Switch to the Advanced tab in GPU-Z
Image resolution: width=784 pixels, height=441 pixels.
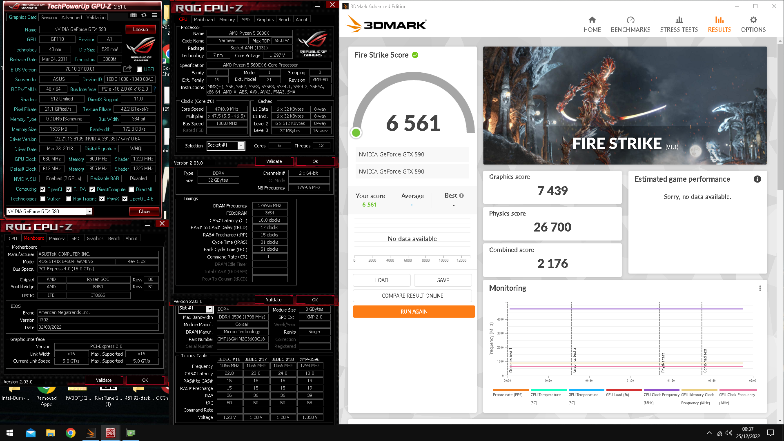[x=72, y=18]
